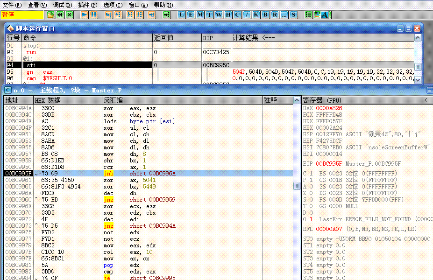433x280 pixels.
Task: Select the jnz short 00BC994A instruction
Action: pos(149,226)
